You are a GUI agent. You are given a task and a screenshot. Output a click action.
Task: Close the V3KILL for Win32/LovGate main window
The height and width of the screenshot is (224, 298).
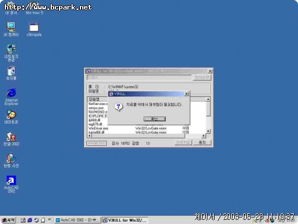tap(210, 71)
